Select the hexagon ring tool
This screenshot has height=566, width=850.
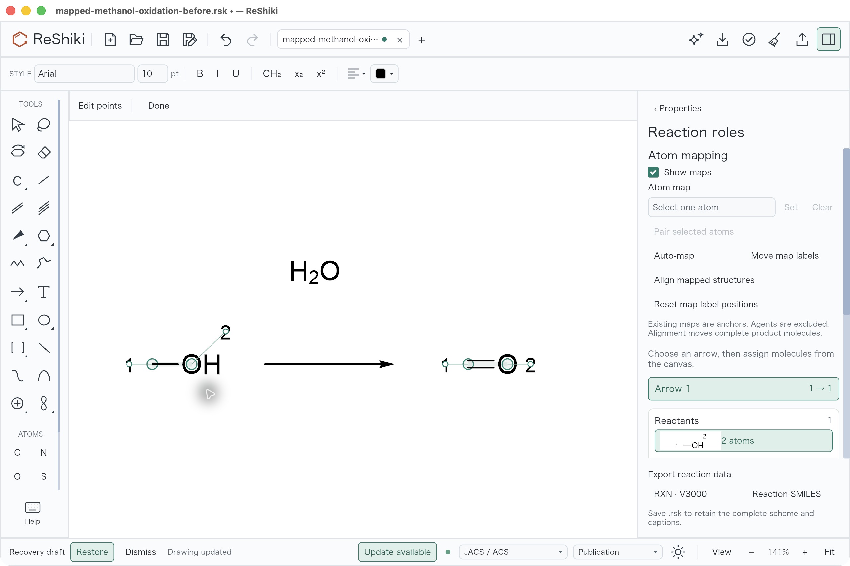point(43,236)
